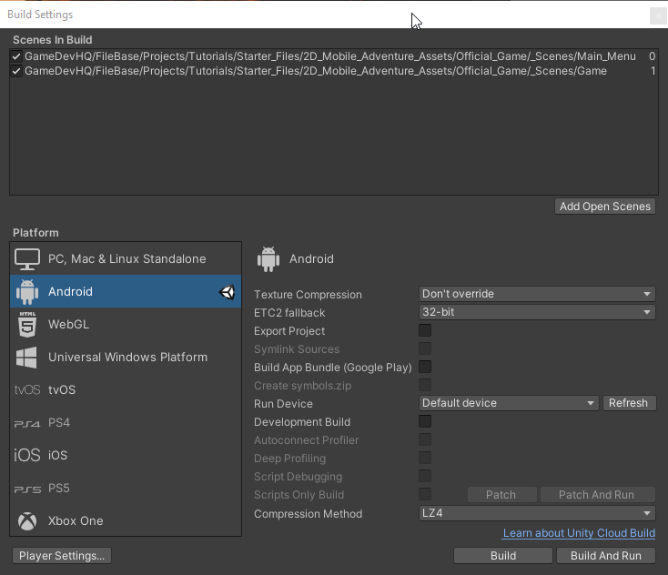The width and height of the screenshot is (668, 575).
Task: Refresh the run device list
Action: [x=629, y=403]
